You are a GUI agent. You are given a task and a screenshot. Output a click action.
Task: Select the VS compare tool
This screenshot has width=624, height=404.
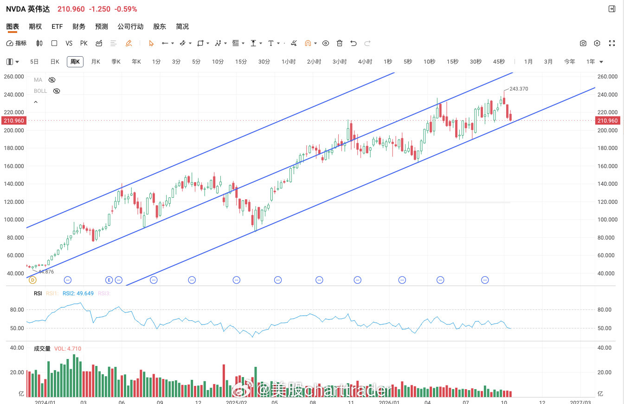click(x=69, y=43)
